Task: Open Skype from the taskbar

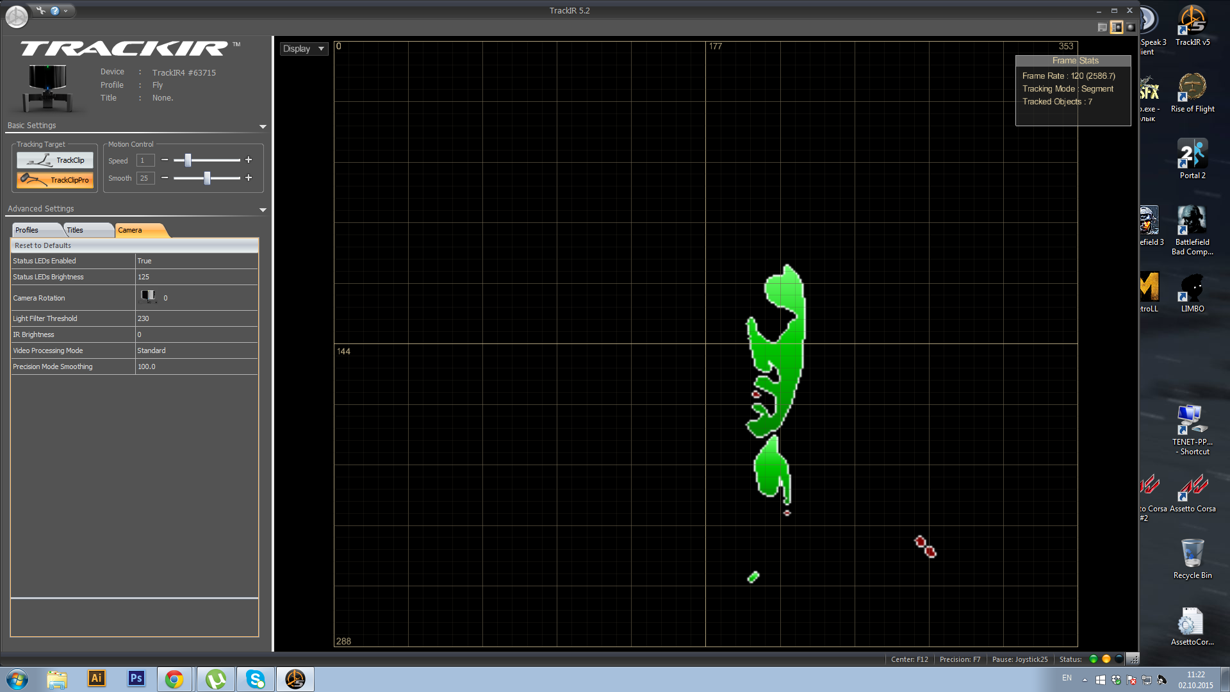Action: tap(256, 679)
